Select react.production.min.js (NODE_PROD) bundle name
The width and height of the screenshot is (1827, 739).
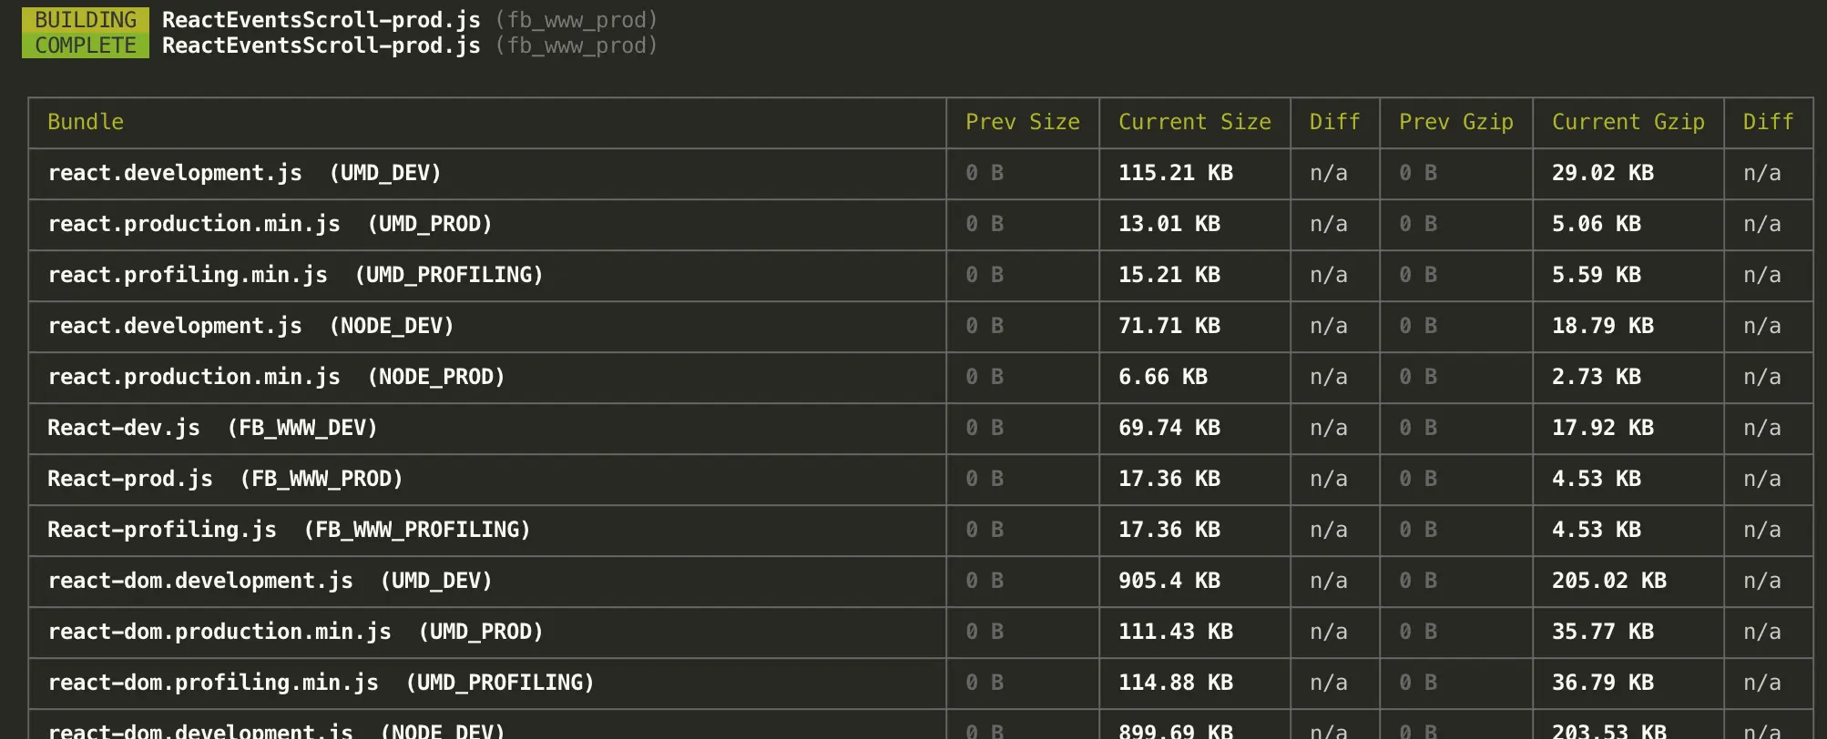click(x=276, y=377)
